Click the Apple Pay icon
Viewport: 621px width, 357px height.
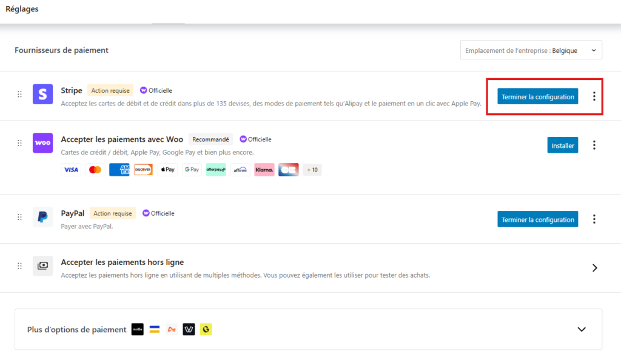167,170
